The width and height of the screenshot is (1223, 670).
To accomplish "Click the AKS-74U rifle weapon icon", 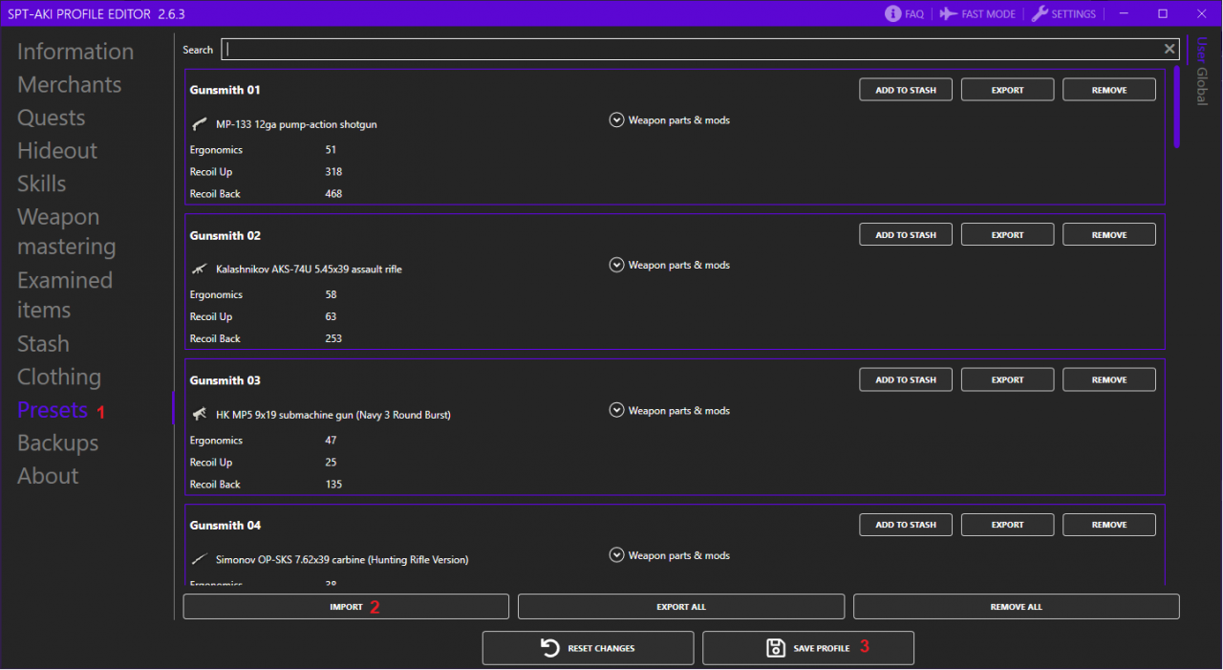I will click(x=200, y=270).
